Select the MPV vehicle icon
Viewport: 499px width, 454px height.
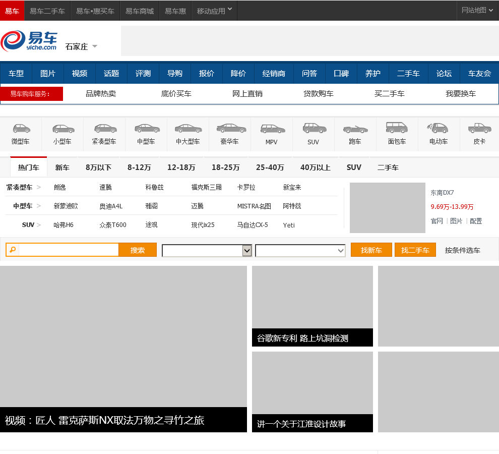point(272,129)
